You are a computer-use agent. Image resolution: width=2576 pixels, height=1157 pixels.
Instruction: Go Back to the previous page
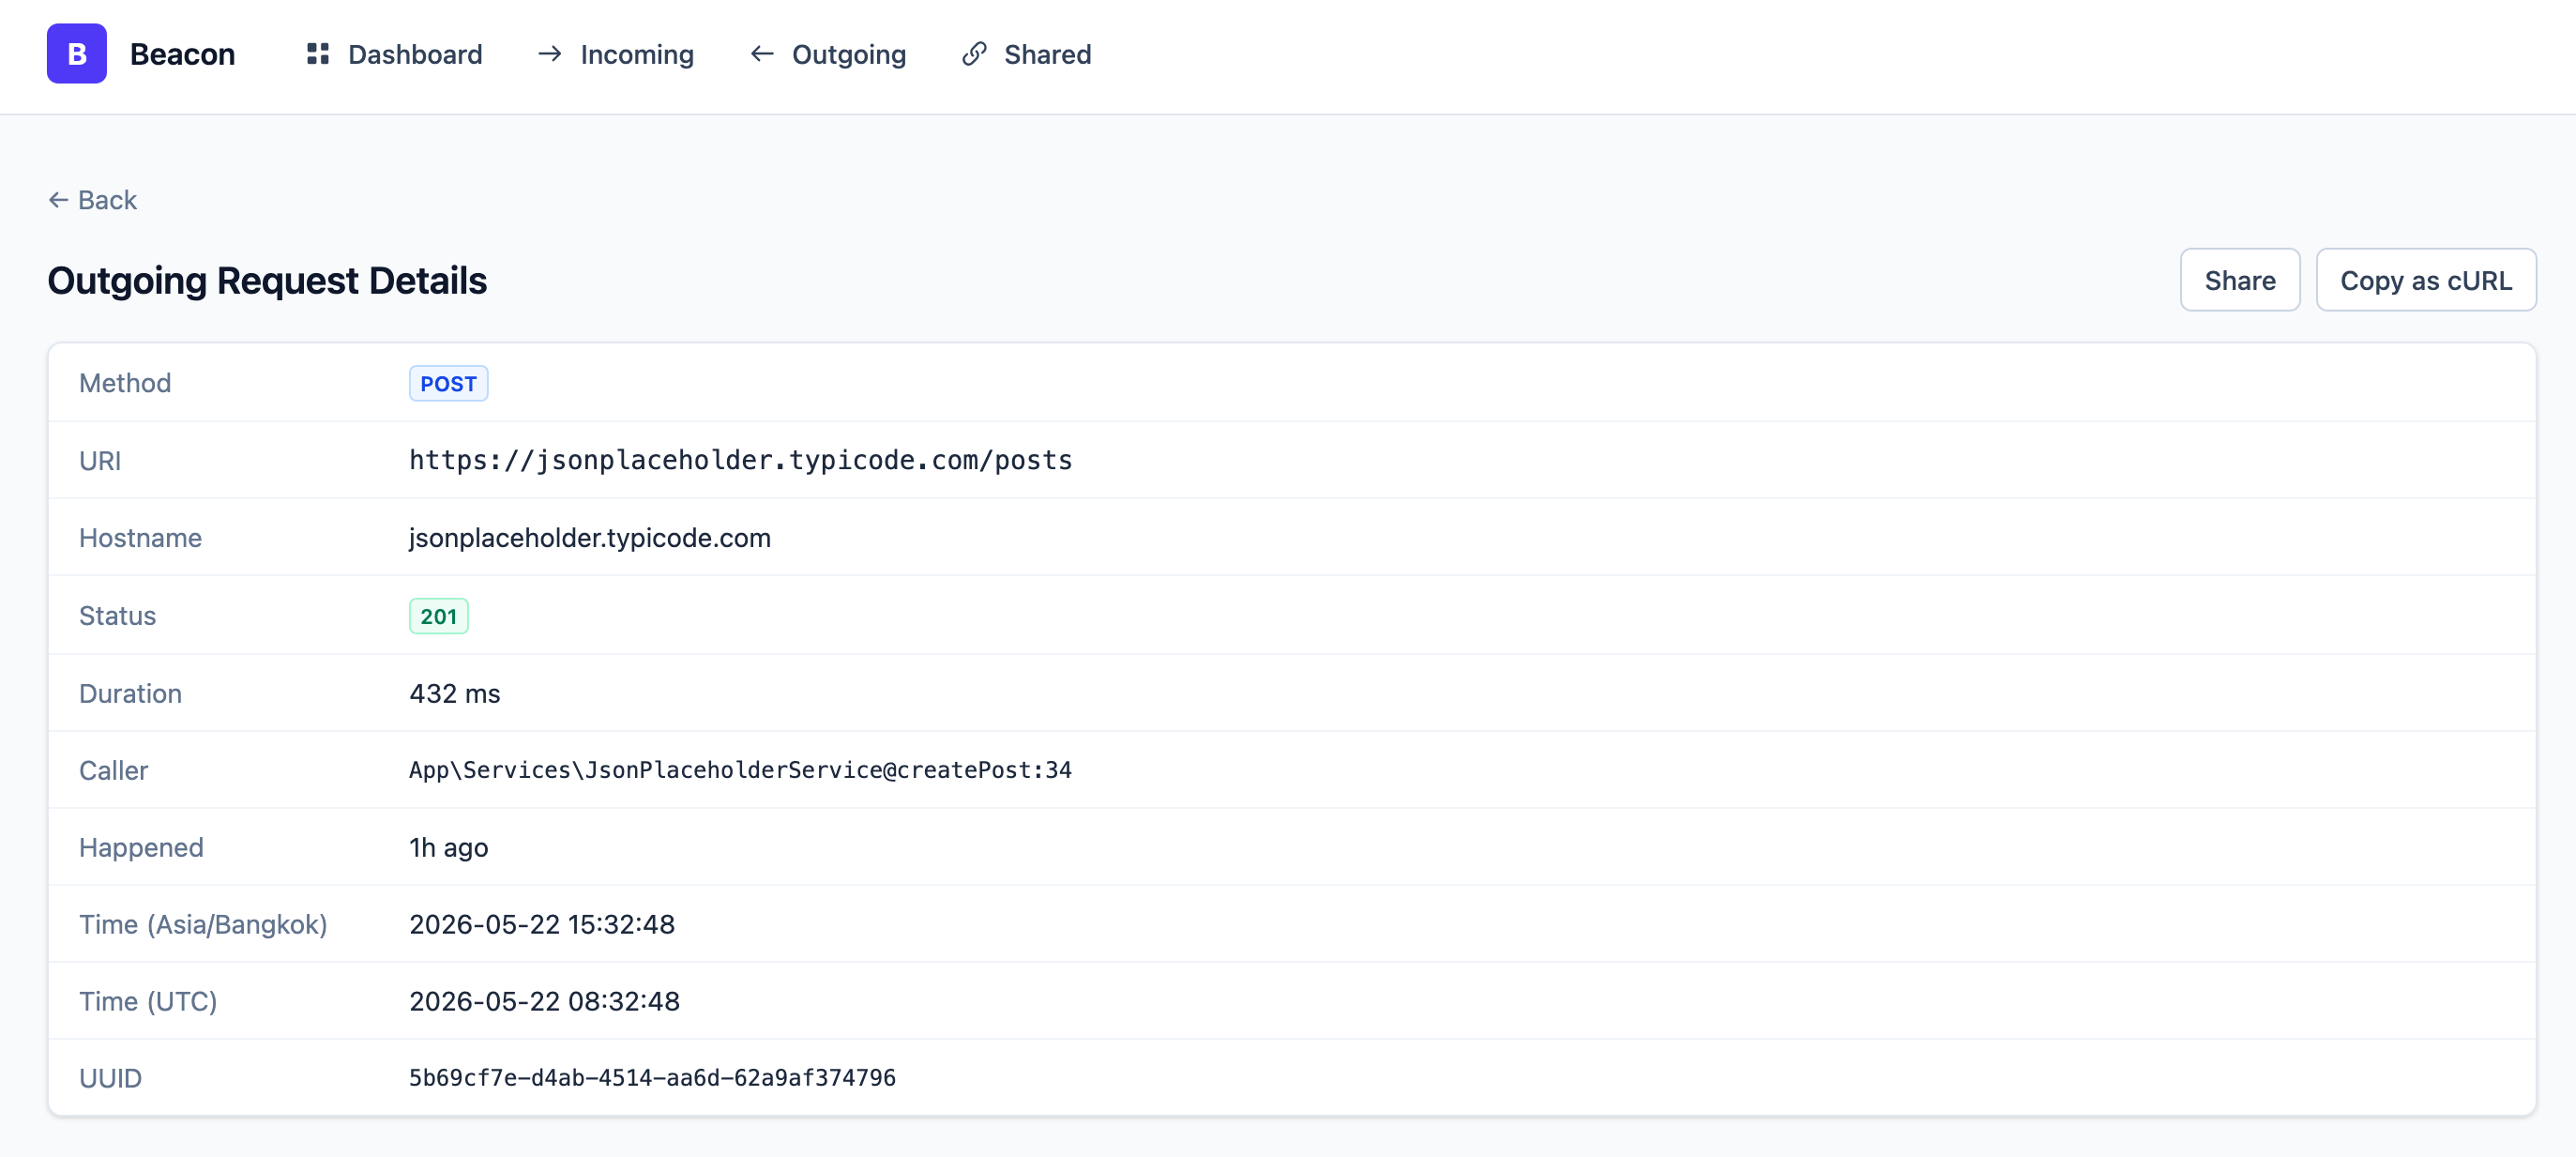click(x=93, y=200)
